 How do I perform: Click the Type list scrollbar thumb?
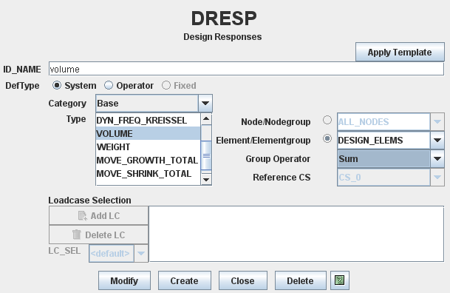(x=206, y=155)
